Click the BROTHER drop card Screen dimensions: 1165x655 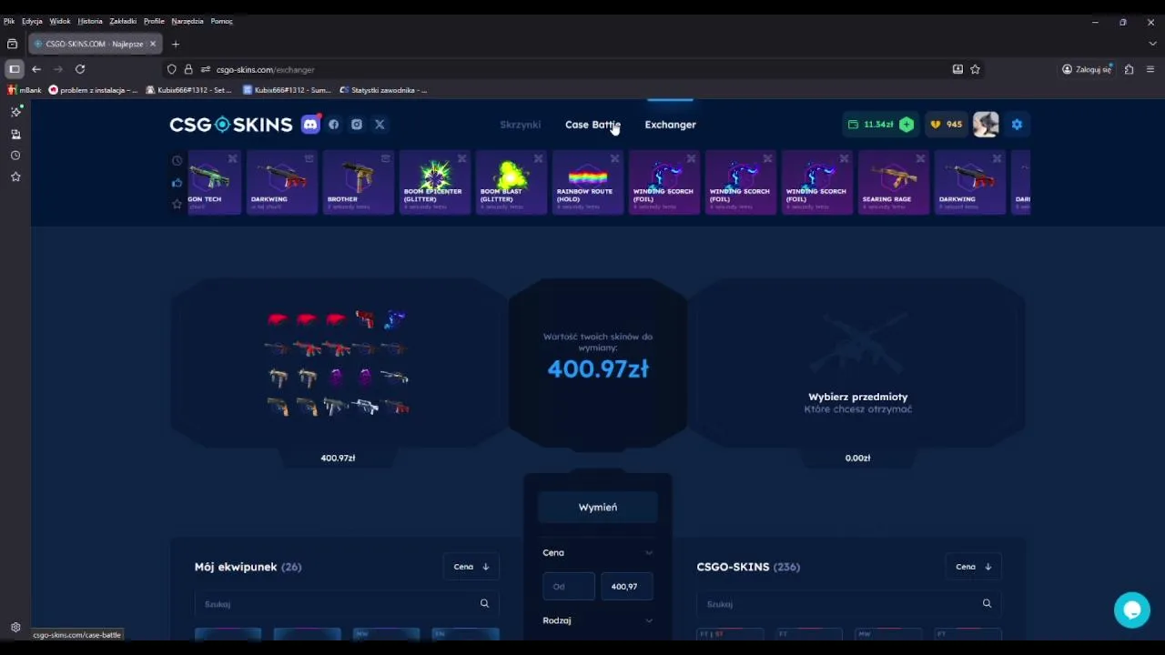coord(358,183)
